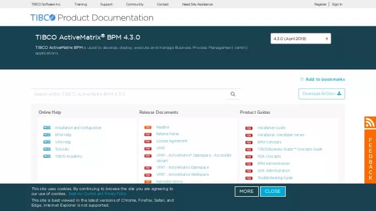The height and width of the screenshot is (211, 376).
Task: Click the web icon next to TIBCO Academy
Action: tap(47, 157)
